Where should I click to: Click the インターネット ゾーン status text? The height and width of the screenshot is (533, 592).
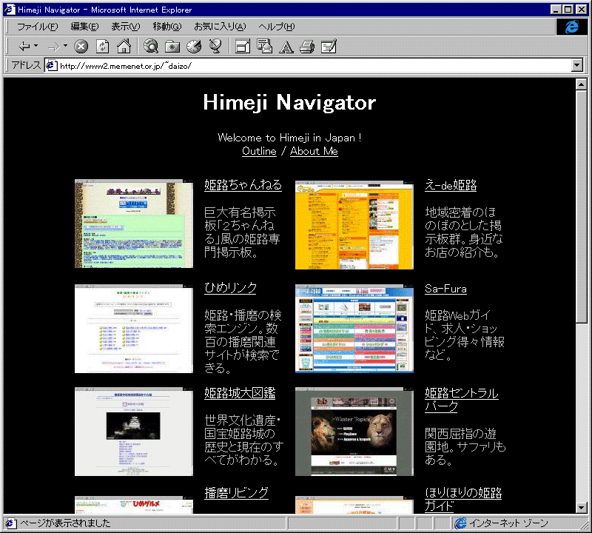pos(508,523)
